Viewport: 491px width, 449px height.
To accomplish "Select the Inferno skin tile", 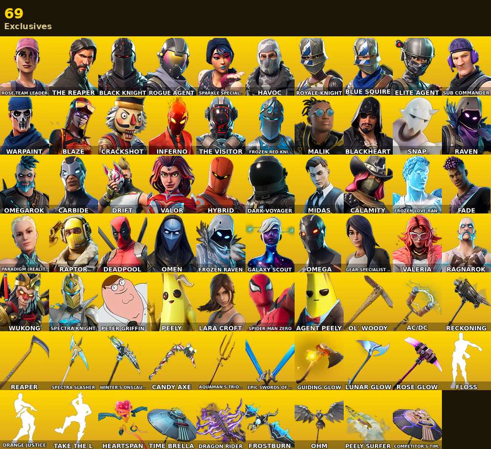I will click(172, 125).
